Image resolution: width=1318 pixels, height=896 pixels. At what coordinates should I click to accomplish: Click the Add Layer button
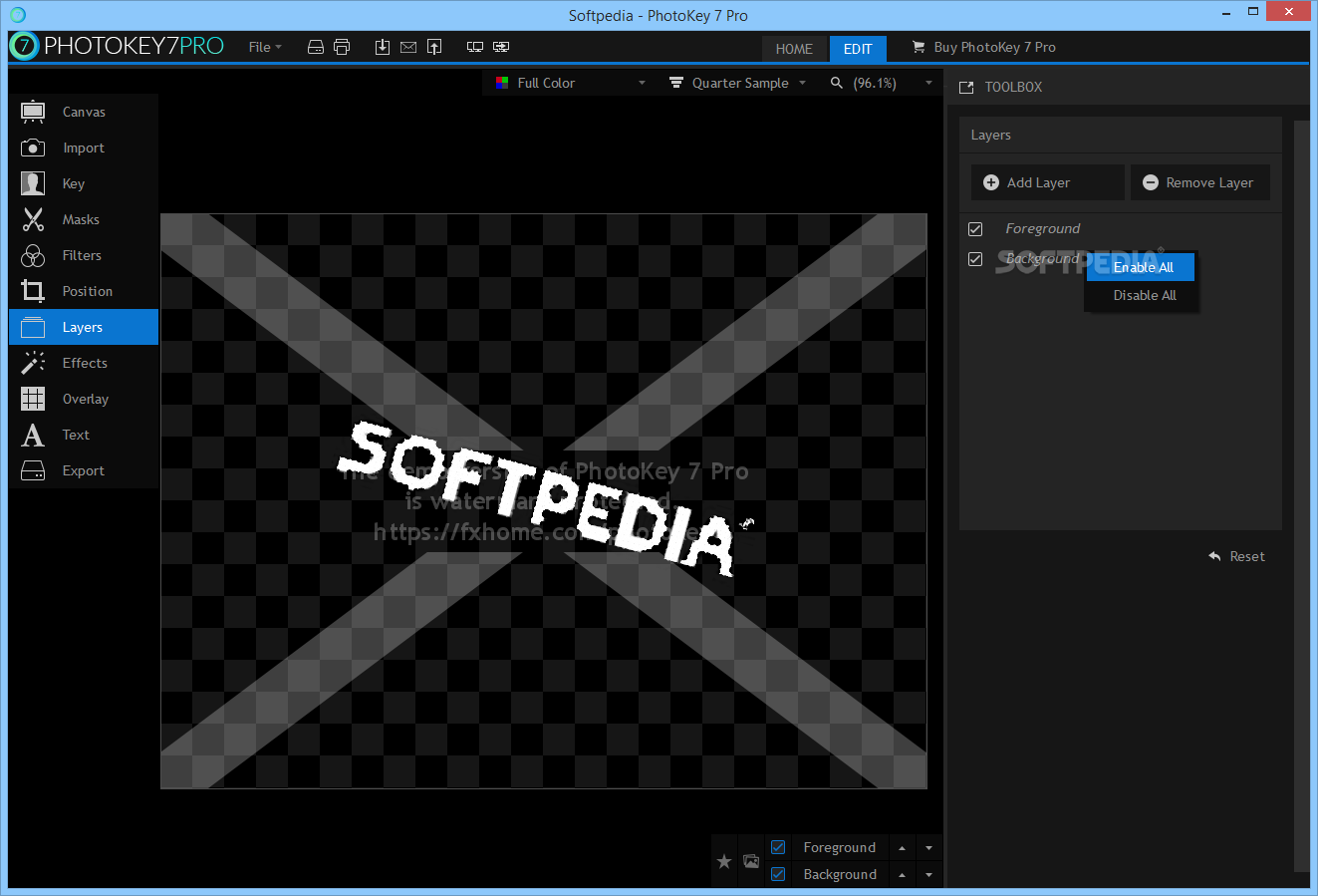point(1047,182)
